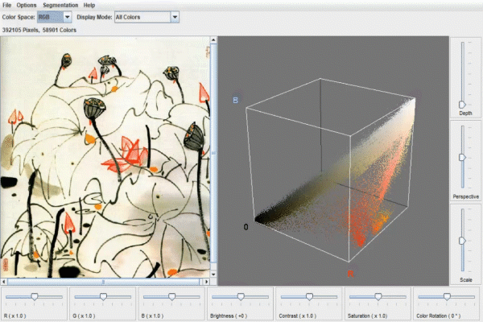
Task: Open the File menu
Action: pyautogui.click(x=6, y=5)
